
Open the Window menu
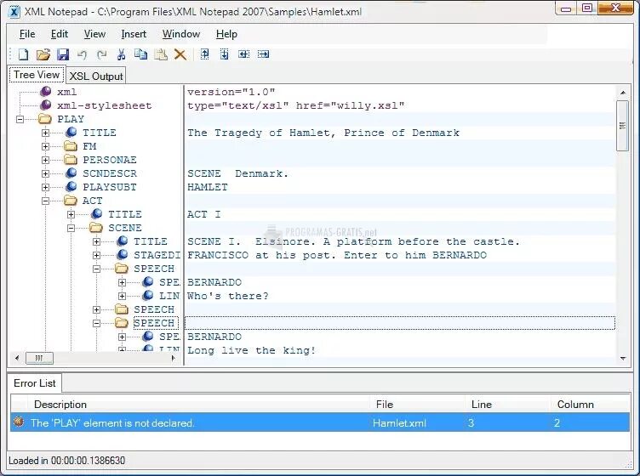coord(181,34)
